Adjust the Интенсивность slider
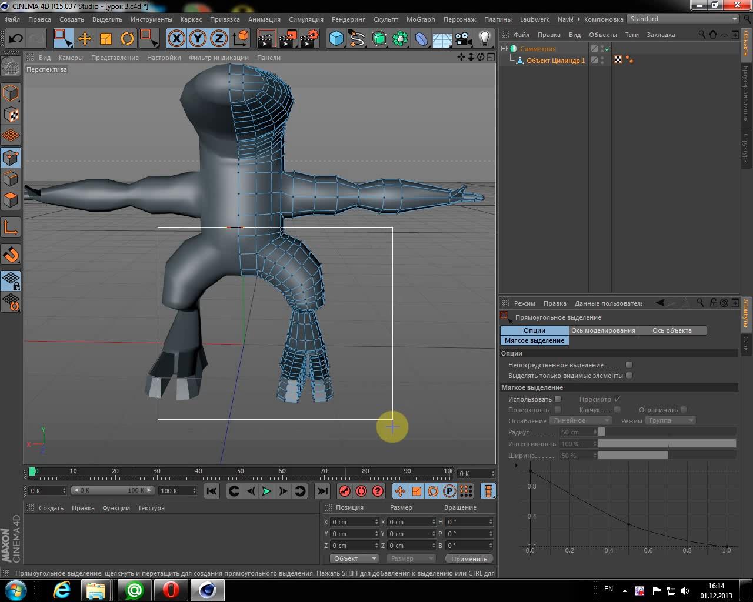 [x=667, y=444]
